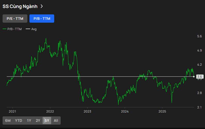Image resolution: width=205 pixels, height=129 pixels.
Task: Click the 3.6 average value marker
Action: (x=199, y=76)
